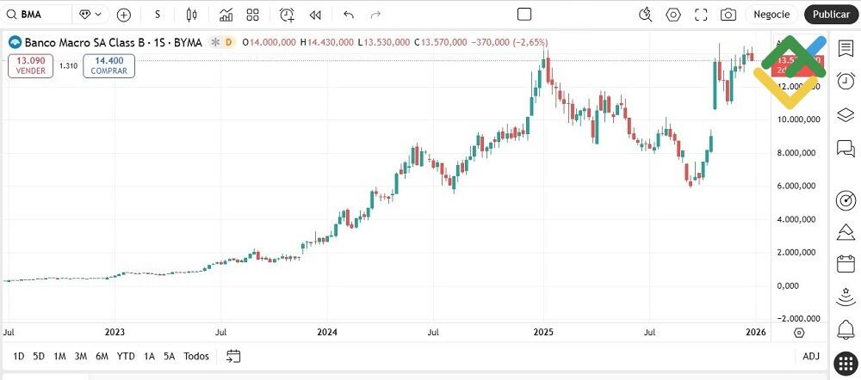This screenshot has width=861, height=380.
Task: Click the −2,65% change value
Action: (x=530, y=42)
